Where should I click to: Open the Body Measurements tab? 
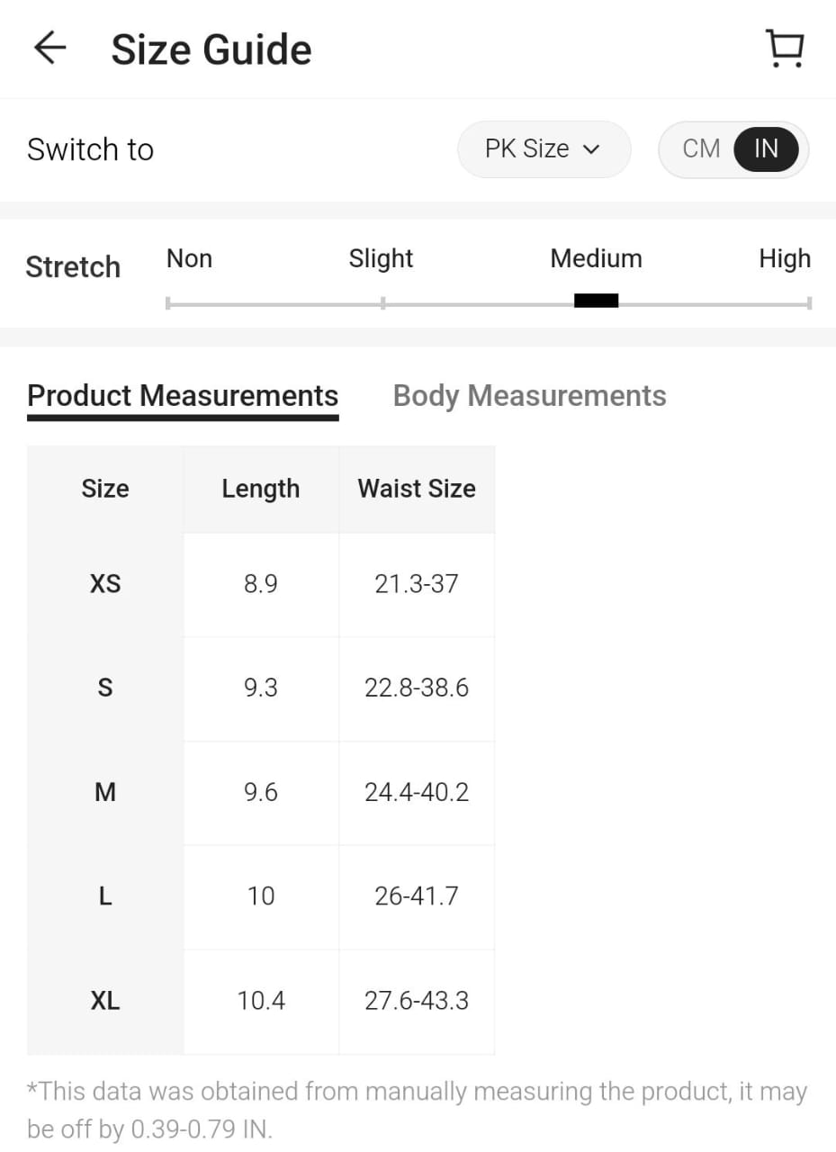coord(529,396)
